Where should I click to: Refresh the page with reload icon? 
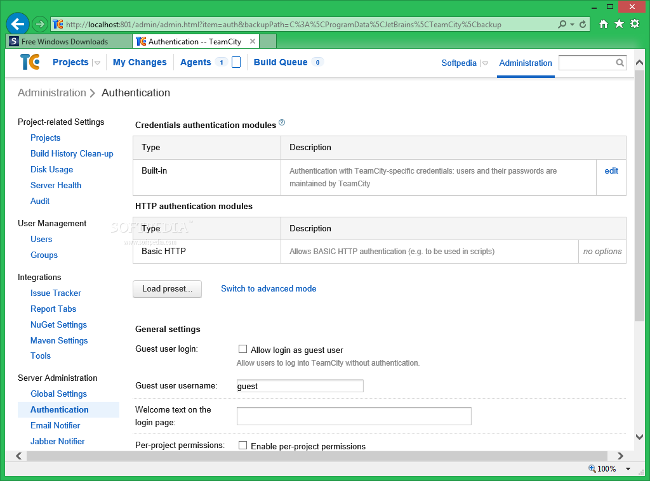click(x=583, y=25)
